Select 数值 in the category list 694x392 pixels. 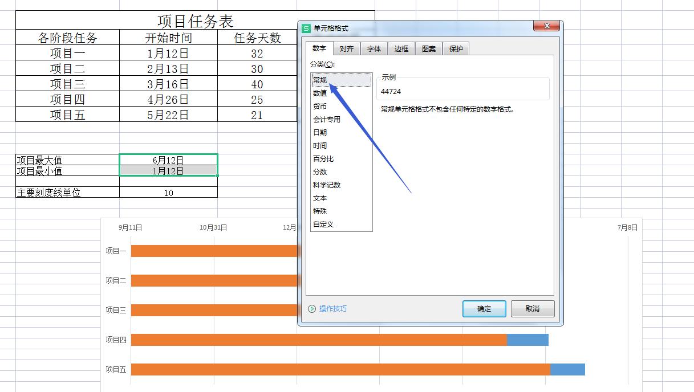point(320,92)
